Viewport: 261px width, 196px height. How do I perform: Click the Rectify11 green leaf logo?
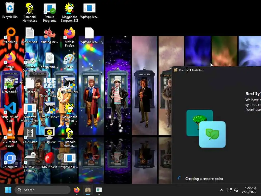tap(212, 134)
